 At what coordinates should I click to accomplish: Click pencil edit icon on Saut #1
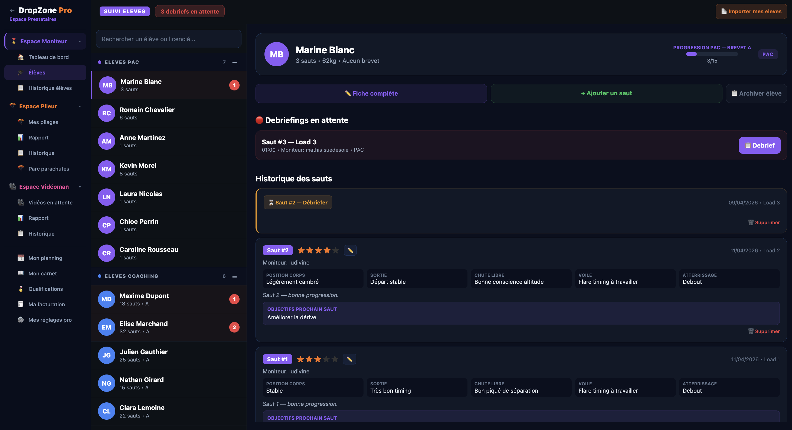tap(349, 359)
